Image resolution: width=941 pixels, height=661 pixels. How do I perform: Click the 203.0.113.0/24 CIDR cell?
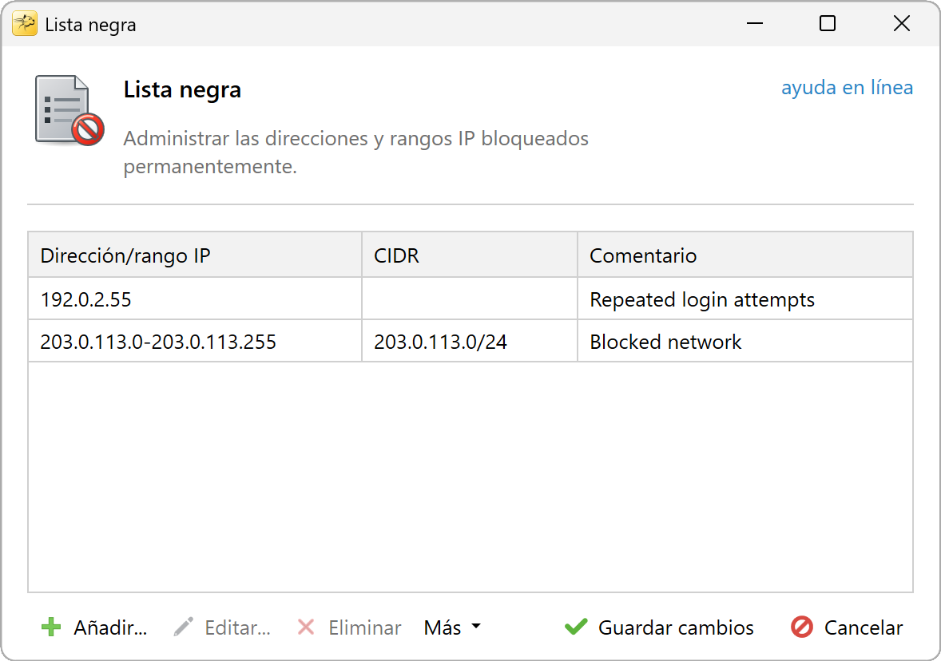(469, 342)
